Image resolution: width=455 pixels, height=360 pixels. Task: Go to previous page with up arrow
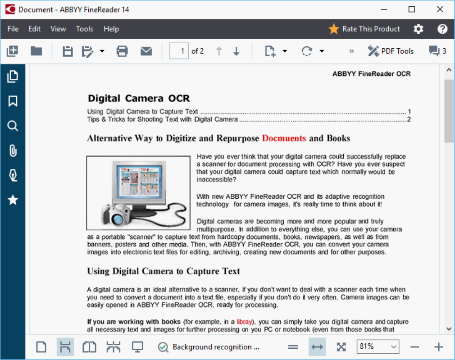tap(219, 51)
